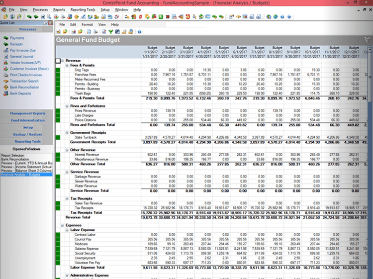
Task: Click the blue question mark help icon in main toolbar
Action: (282, 16)
